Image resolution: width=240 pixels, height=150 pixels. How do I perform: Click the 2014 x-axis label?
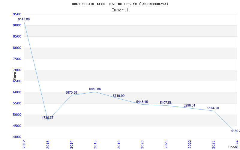click(x=71, y=144)
